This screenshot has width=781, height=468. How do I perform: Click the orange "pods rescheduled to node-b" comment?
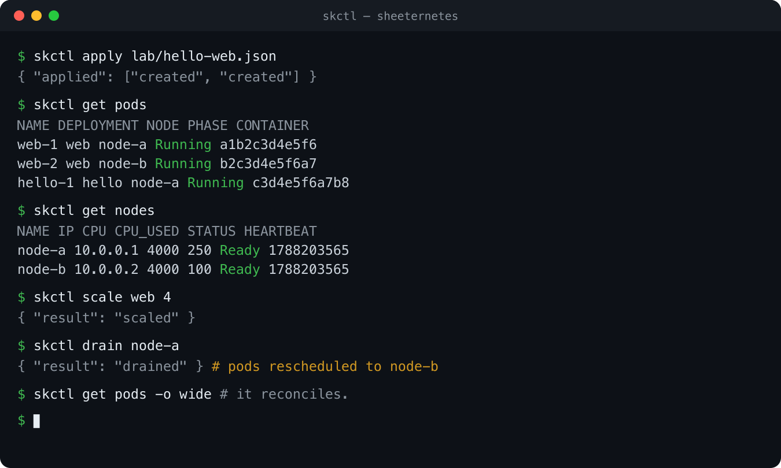(325, 366)
